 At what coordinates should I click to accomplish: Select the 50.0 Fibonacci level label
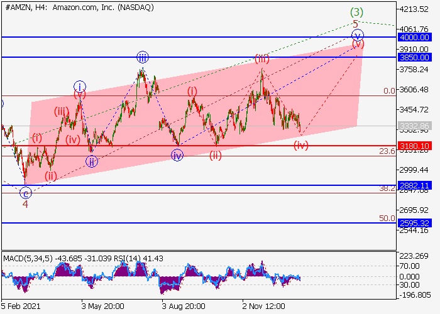pyautogui.click(x=387, y=219)
